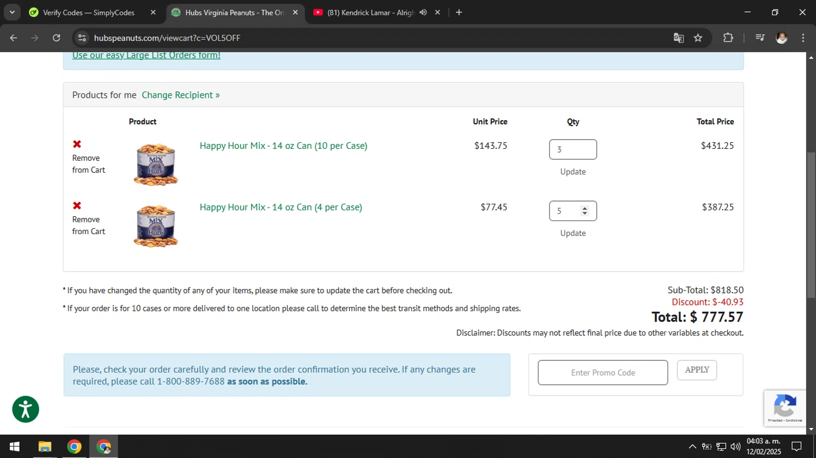
Task: Open the accessibility widget icon
Action: pyautogui.click(x=26, y=409)
